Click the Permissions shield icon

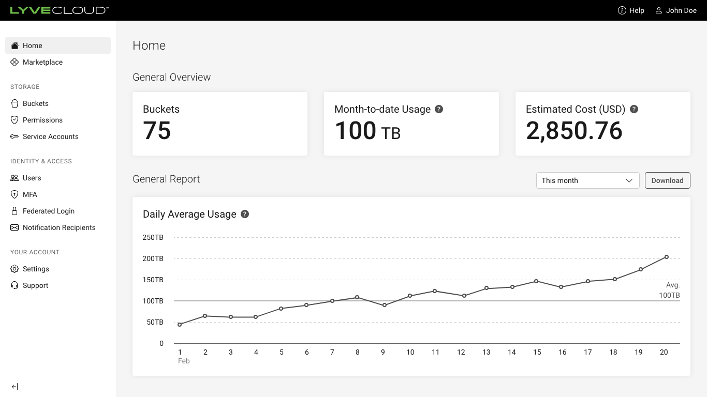click(x=14, y=120)
